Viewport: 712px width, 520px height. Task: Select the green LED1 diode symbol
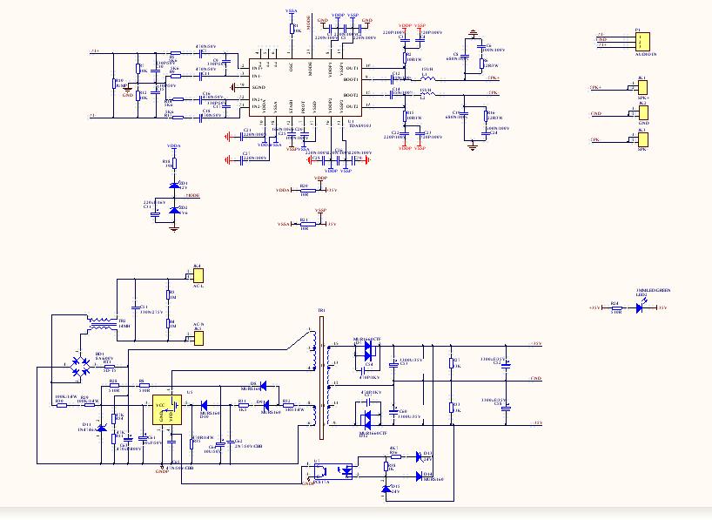640,307
